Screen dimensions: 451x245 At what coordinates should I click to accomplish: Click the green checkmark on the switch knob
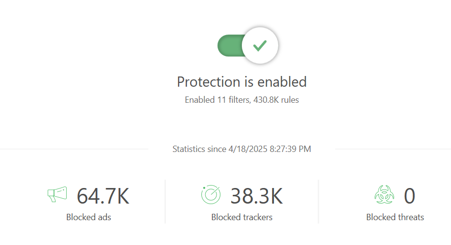point(260,46)
